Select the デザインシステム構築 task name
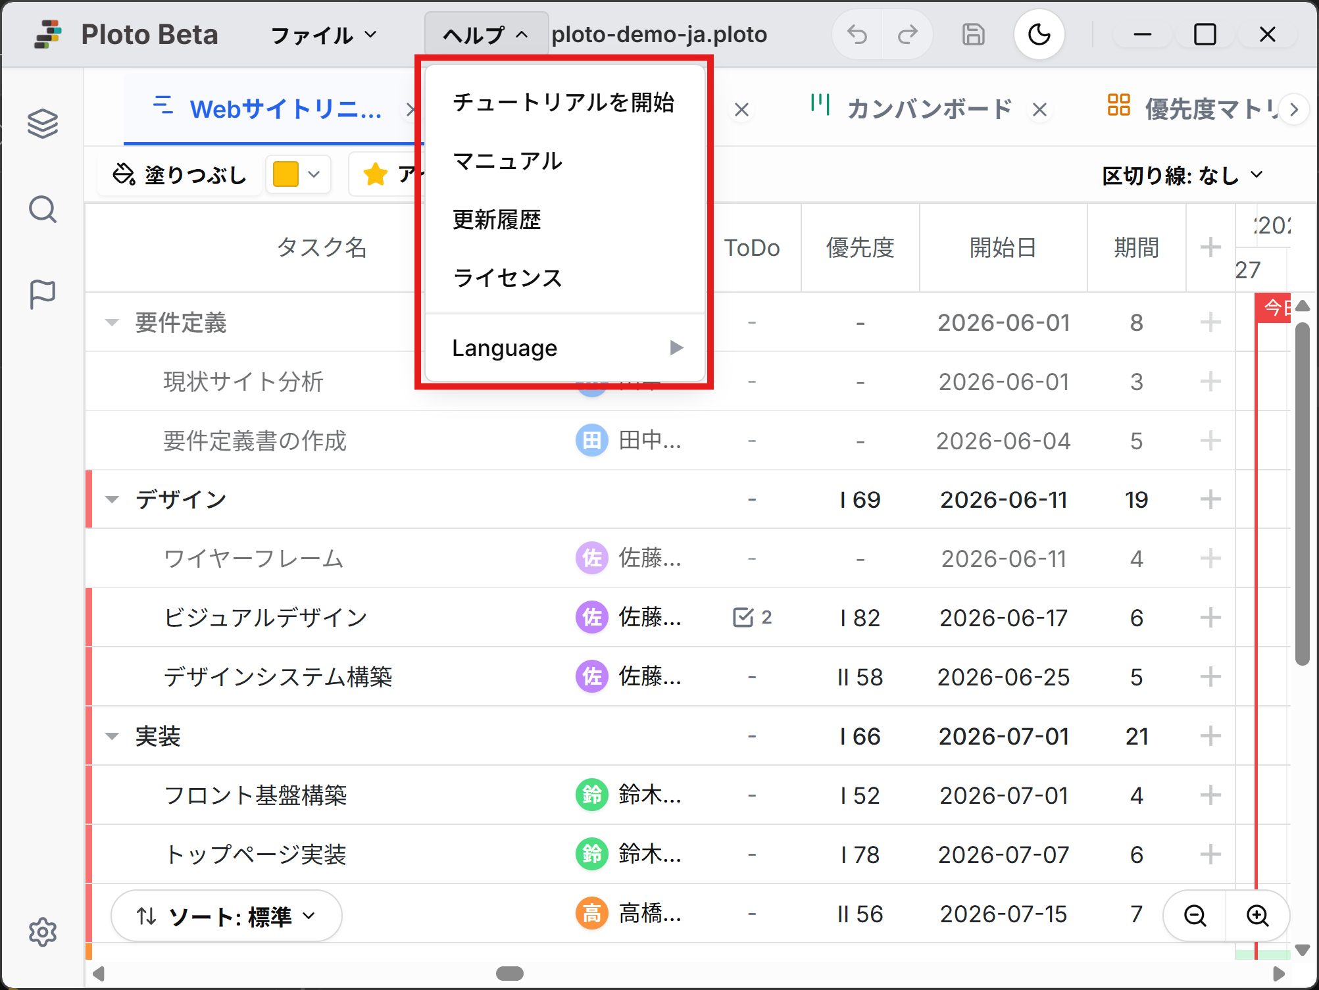1319x990 pixels. click(278, 676)
